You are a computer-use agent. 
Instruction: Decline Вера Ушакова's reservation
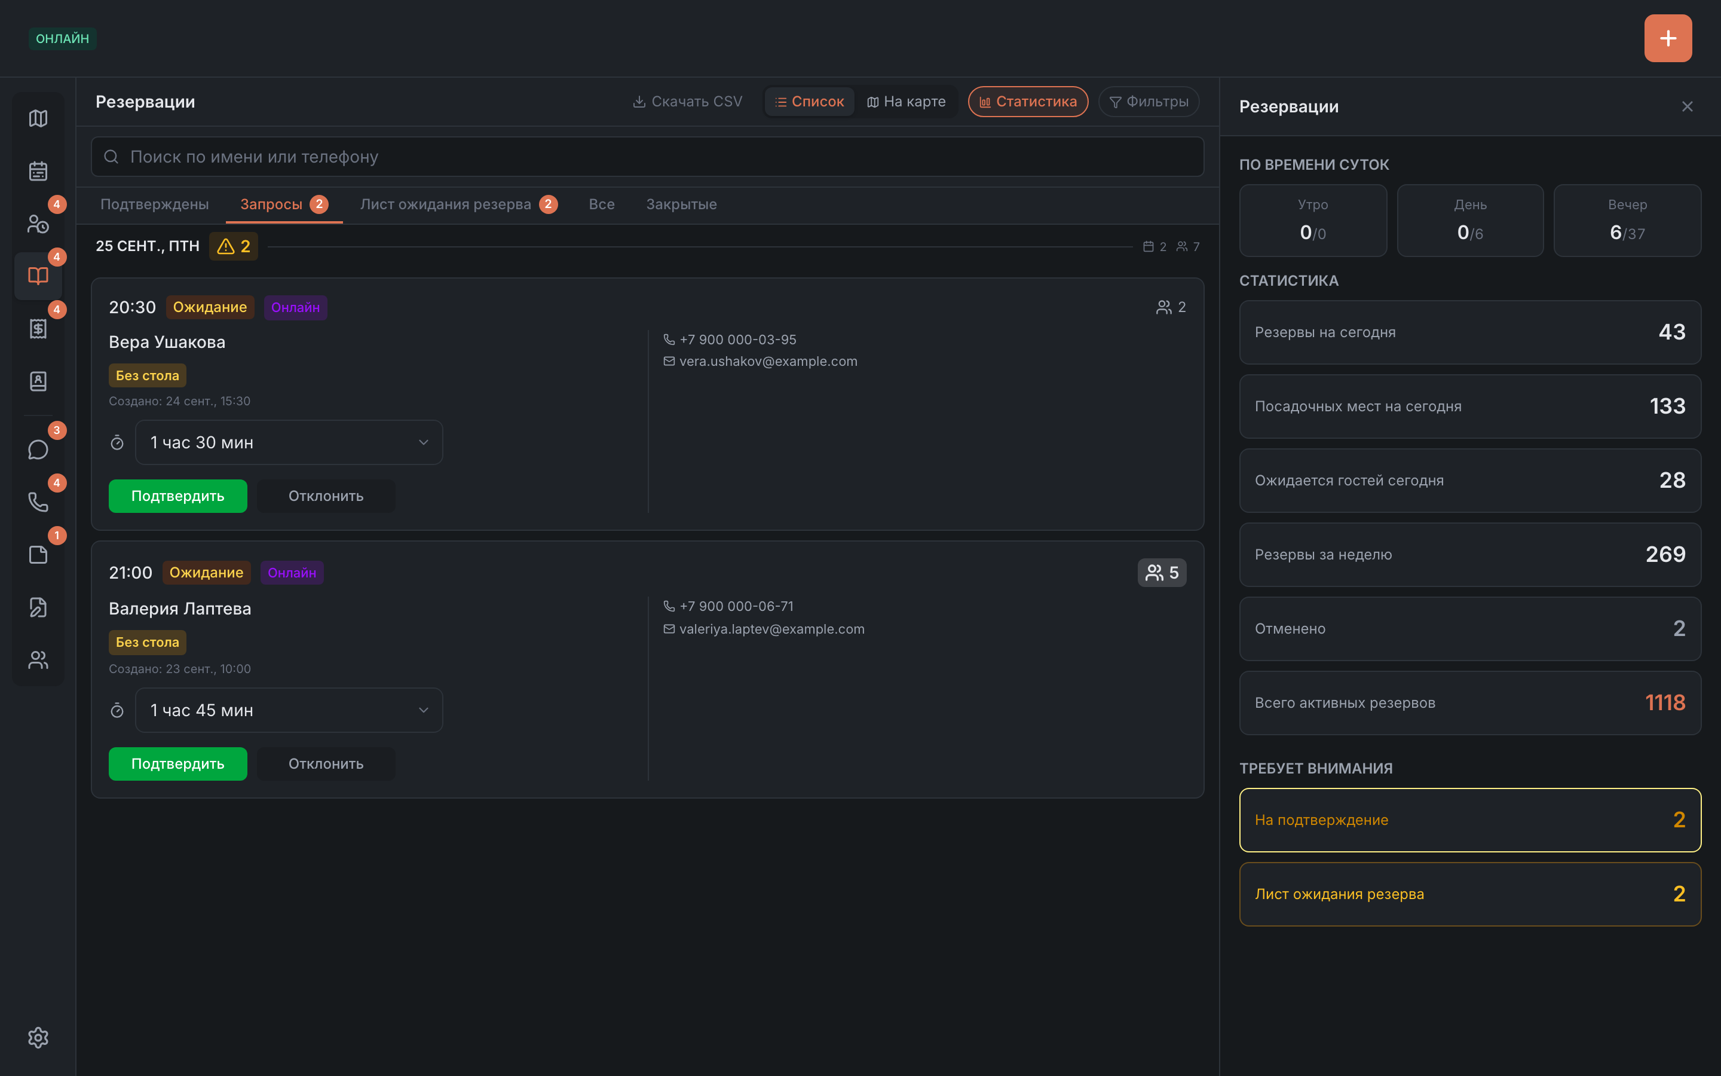(x=326, y=496)
